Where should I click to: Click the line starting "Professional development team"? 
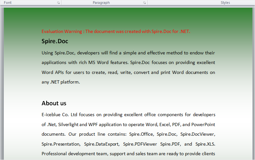pos(128,154)
